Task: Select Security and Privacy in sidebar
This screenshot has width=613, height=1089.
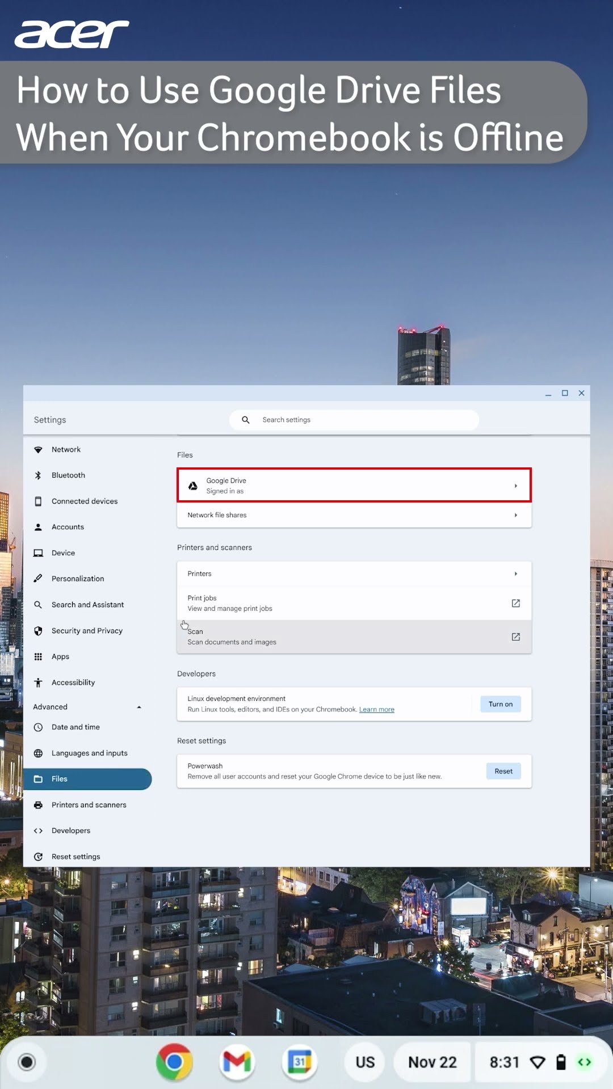Action: 87,631
